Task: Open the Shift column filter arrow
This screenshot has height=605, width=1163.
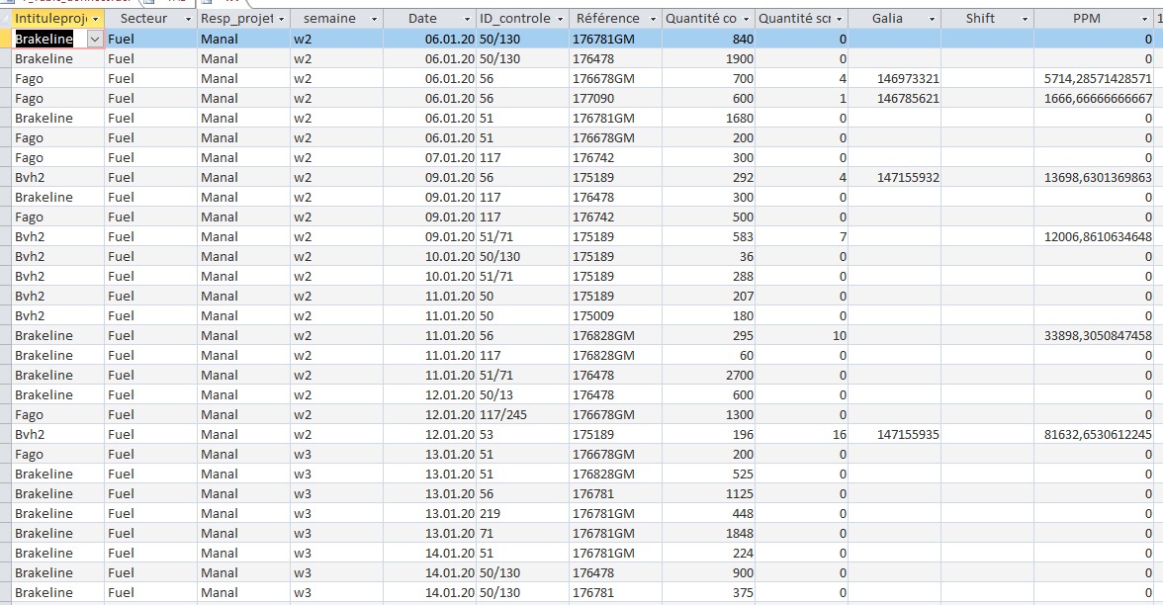Action: (x=1025, y=19)
